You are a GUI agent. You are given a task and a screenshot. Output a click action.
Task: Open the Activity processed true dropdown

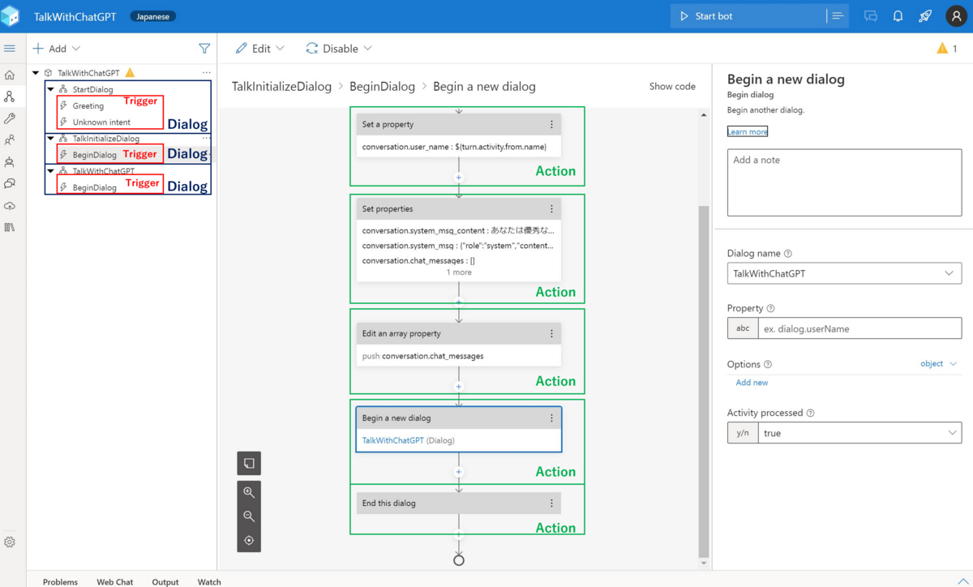[859, 433]
